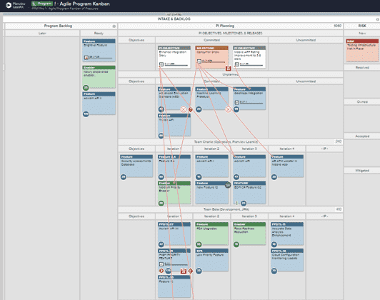Collapse PI OBJECTIVES, MILESTONES, & RELEASES lane
Viewport: 380px width, 300px height.
pos(231,33)
